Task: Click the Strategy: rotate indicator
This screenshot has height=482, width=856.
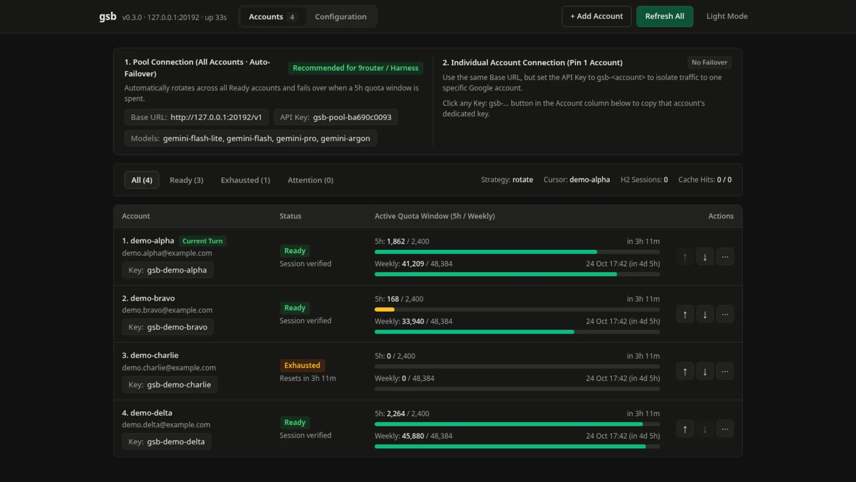Action: click(507, 180)
